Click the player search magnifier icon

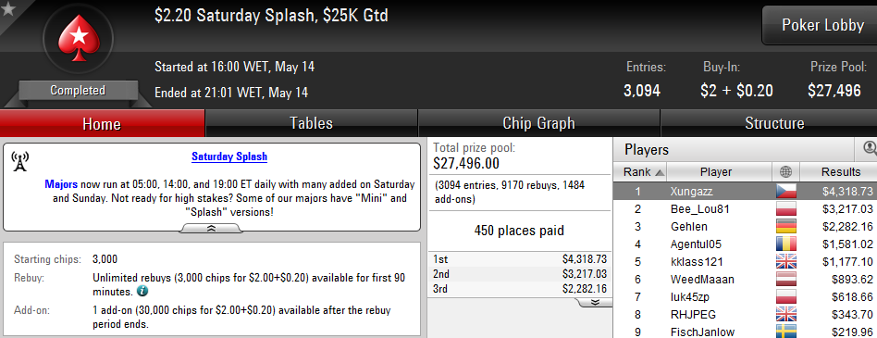870,148
